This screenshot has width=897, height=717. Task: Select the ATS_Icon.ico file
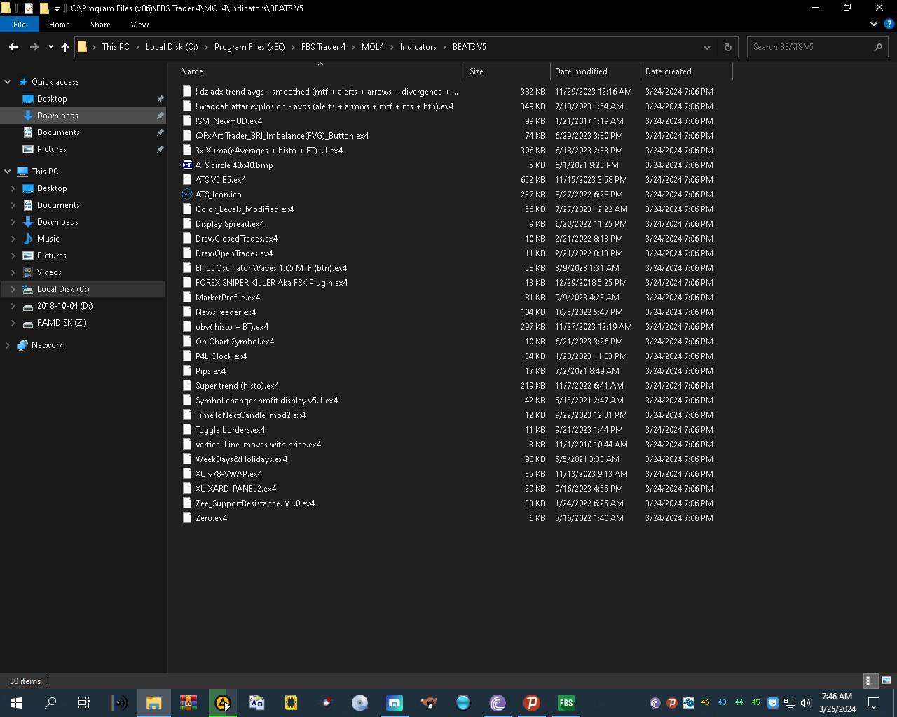(218, 195)
